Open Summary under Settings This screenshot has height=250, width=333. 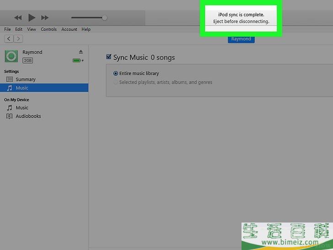tap(44, 79)
